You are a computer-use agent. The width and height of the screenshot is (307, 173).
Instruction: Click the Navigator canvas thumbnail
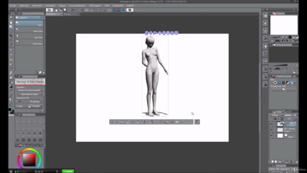(284, 25)
